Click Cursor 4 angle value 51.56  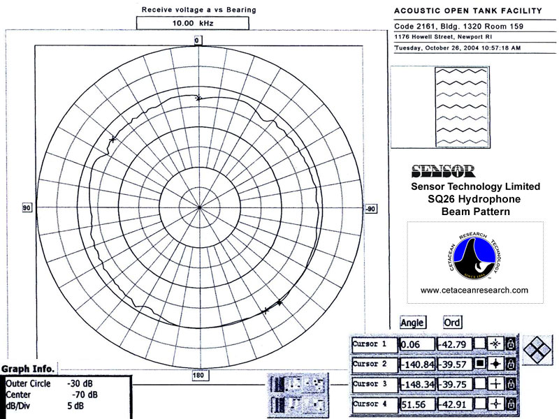pyautogui.click(x=417, y=404)
